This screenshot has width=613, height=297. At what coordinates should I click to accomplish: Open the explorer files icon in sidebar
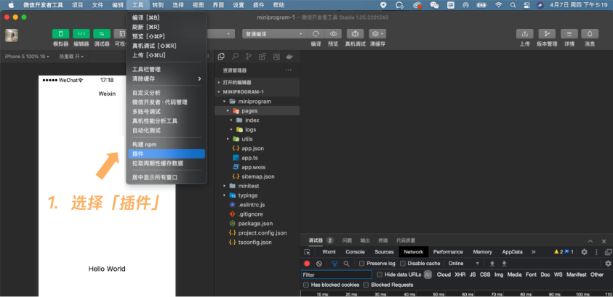221,57
